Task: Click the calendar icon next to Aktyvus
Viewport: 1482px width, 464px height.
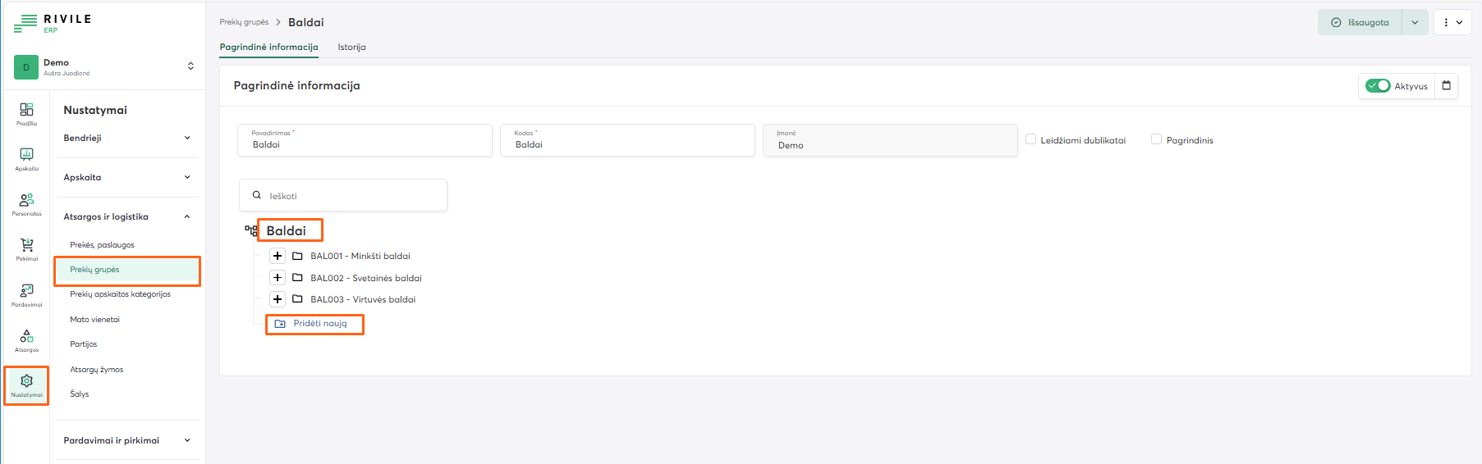Action: coord(1447,86)
